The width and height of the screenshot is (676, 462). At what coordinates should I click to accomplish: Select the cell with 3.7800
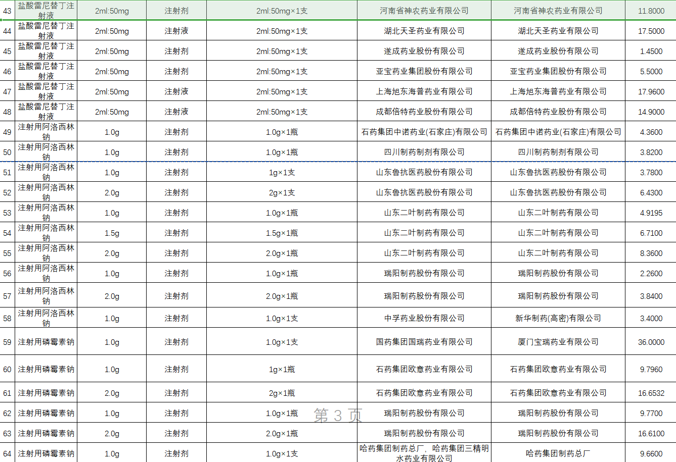pyautogui.click(x=651, y=172)
